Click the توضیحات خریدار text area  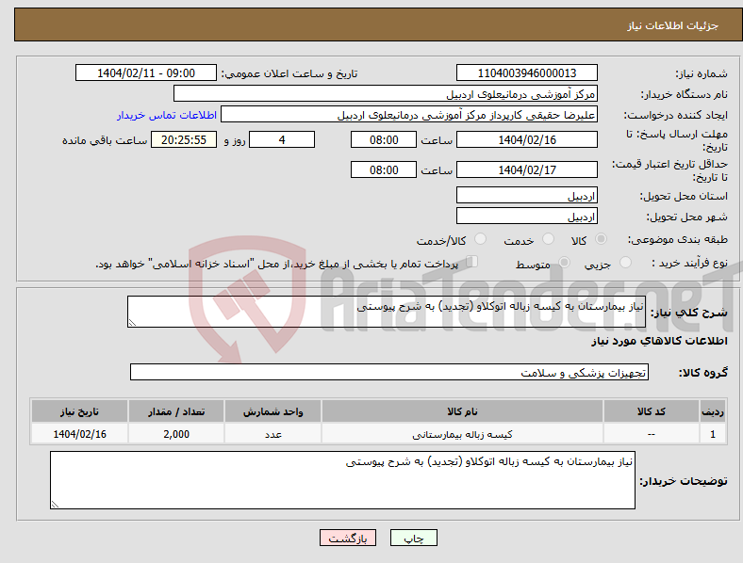pos(342,480)
